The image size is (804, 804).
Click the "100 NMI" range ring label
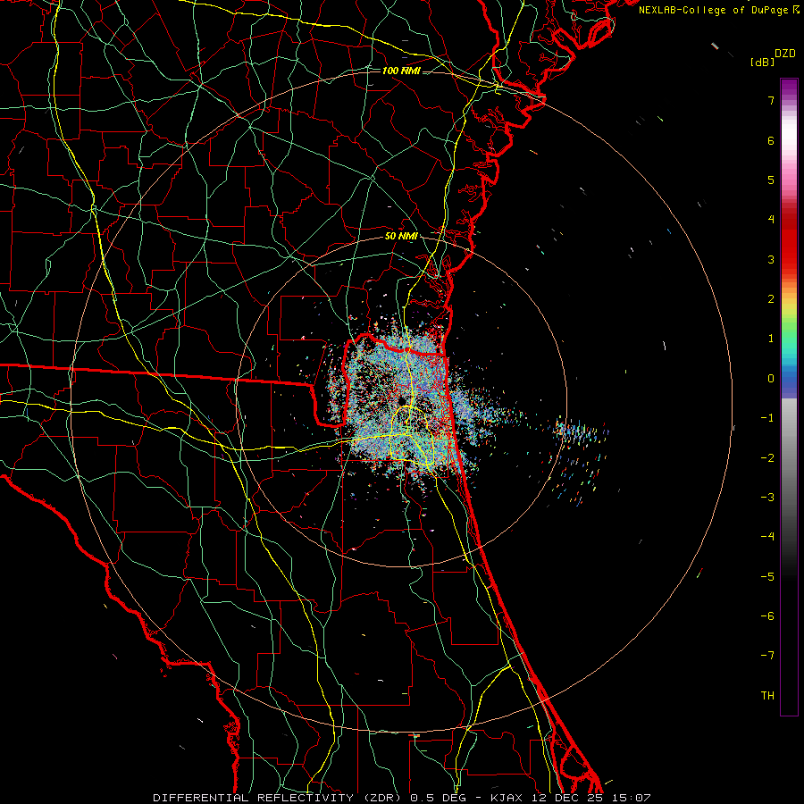[401, 71]
